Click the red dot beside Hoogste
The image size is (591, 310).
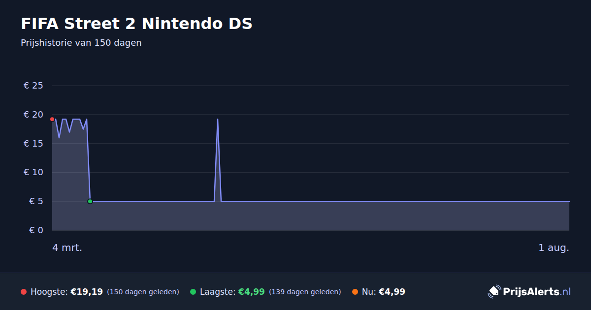pos(24,292)
